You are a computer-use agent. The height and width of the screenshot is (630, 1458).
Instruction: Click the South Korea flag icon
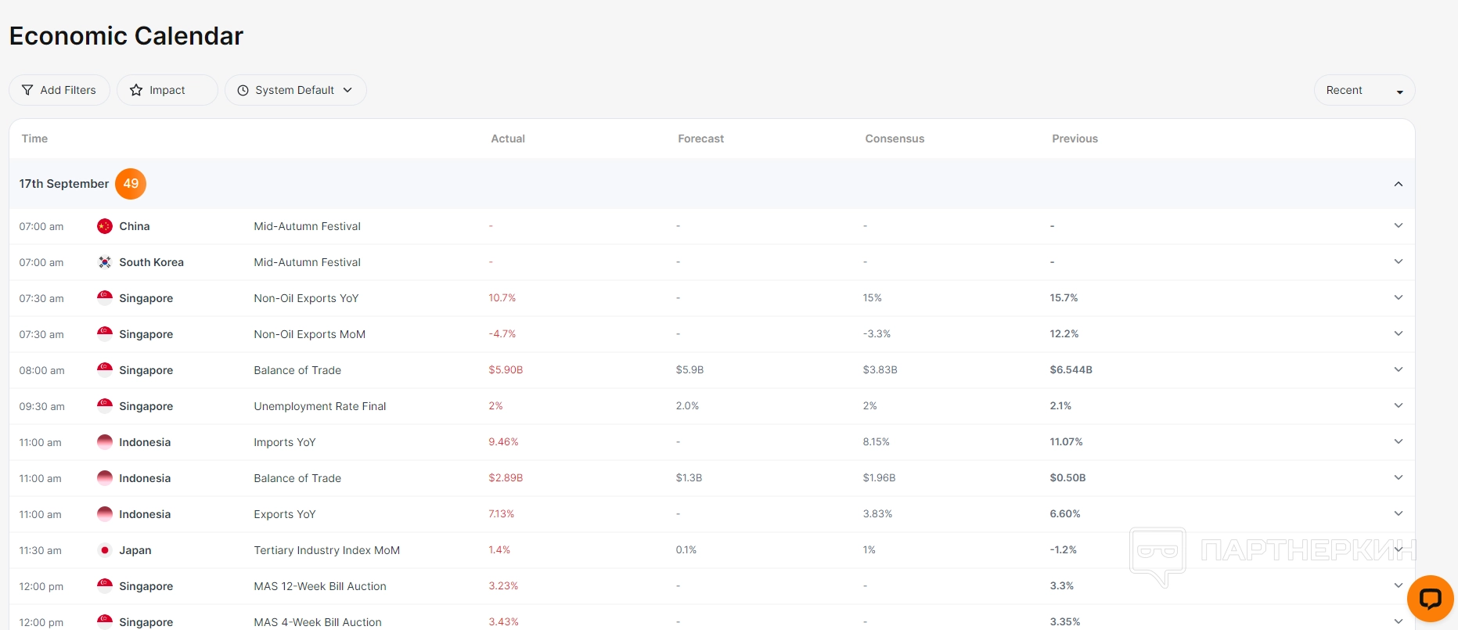pyautogui.click(x=105, y=262)
